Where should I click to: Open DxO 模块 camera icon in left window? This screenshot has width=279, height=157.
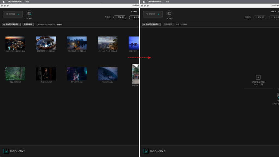pyautogui.click(x=29, y=14)
